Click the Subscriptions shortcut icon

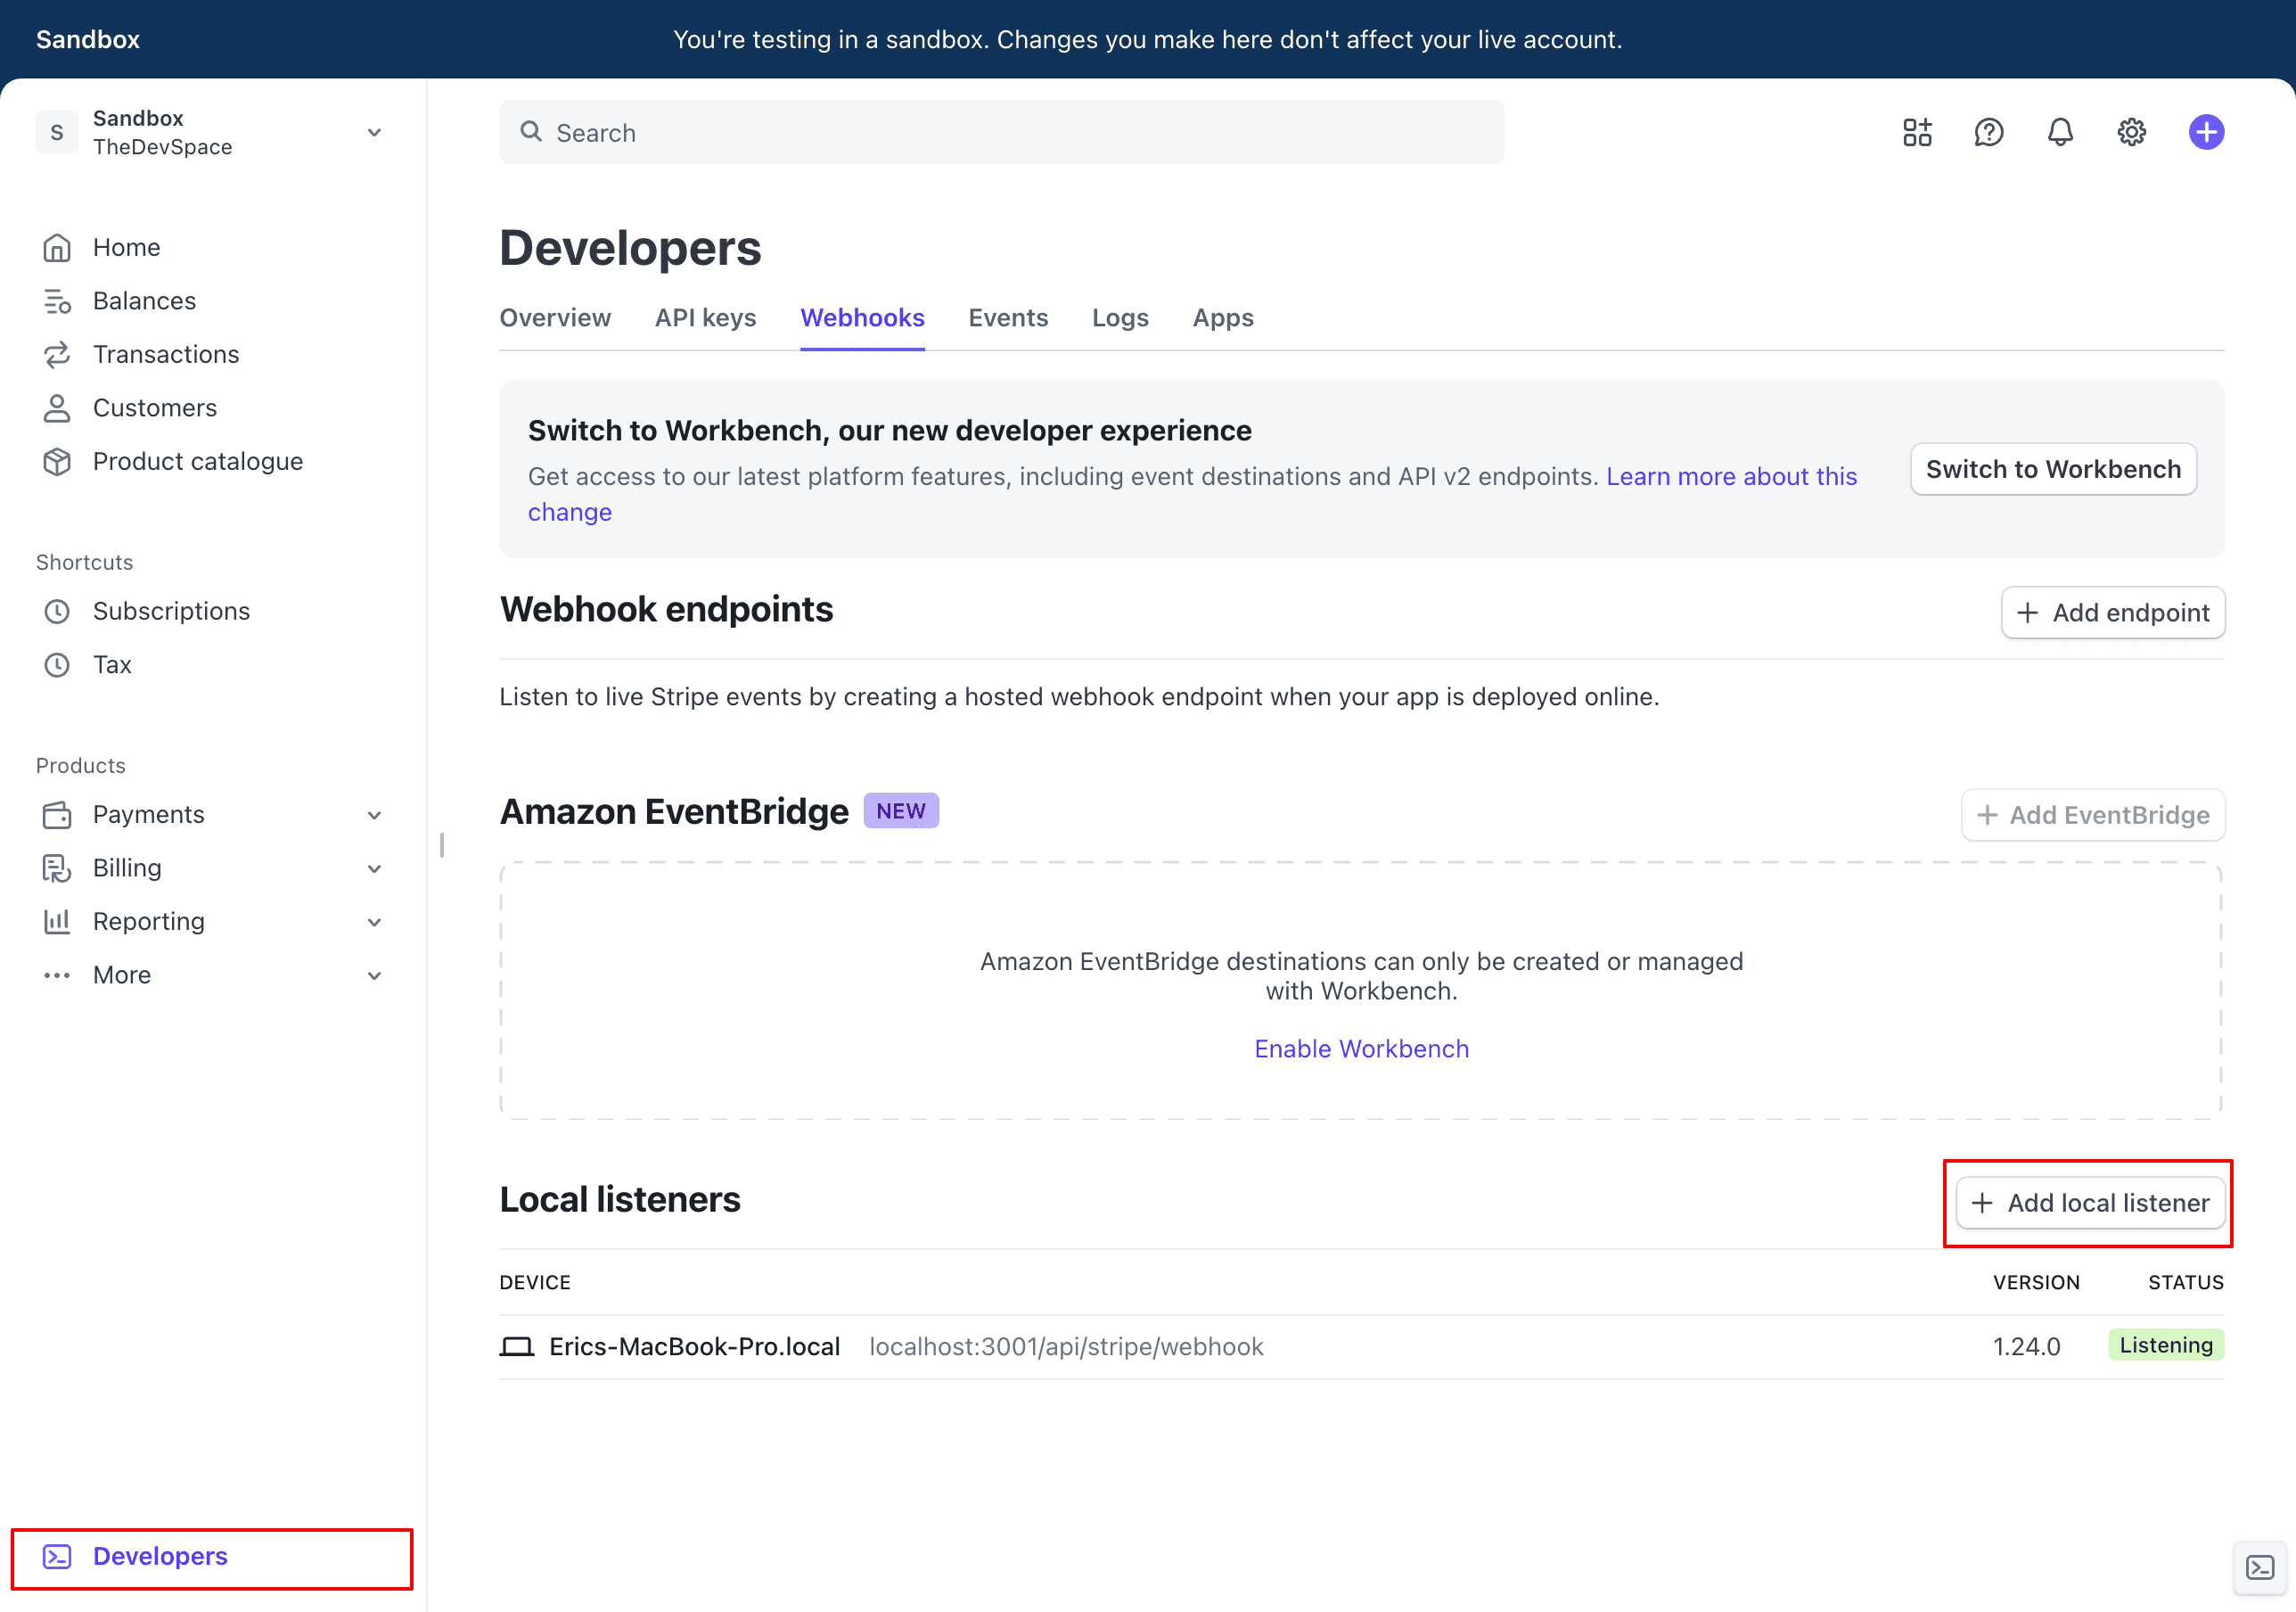pos(57,611)
